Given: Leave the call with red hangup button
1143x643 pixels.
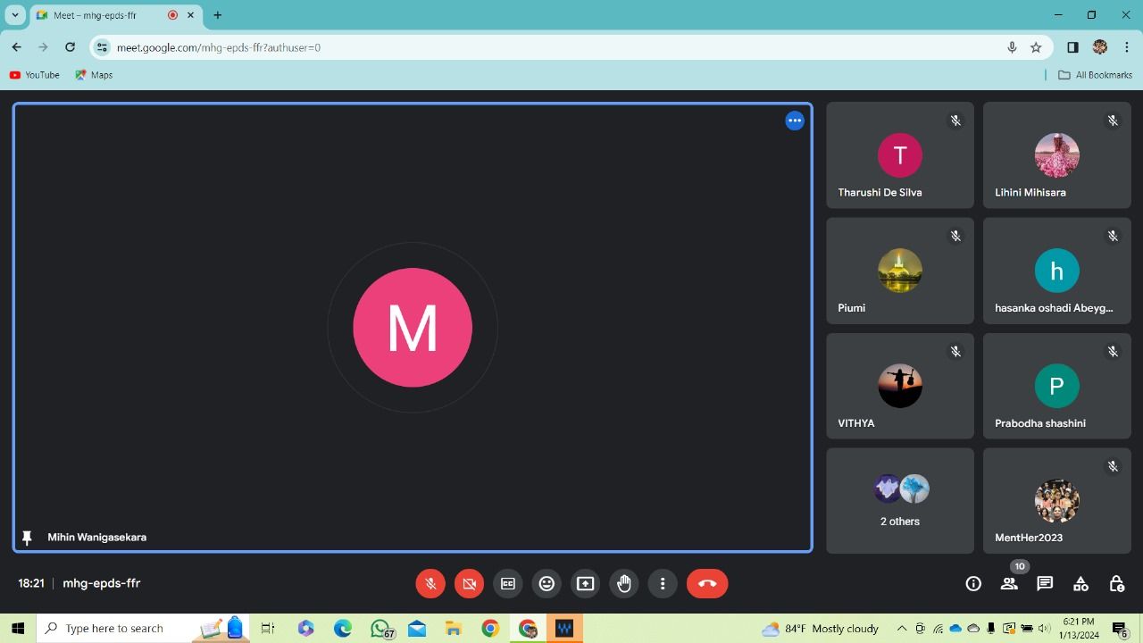Looking at the screenshot, I should pyautogui.click(x=707, y=583).
